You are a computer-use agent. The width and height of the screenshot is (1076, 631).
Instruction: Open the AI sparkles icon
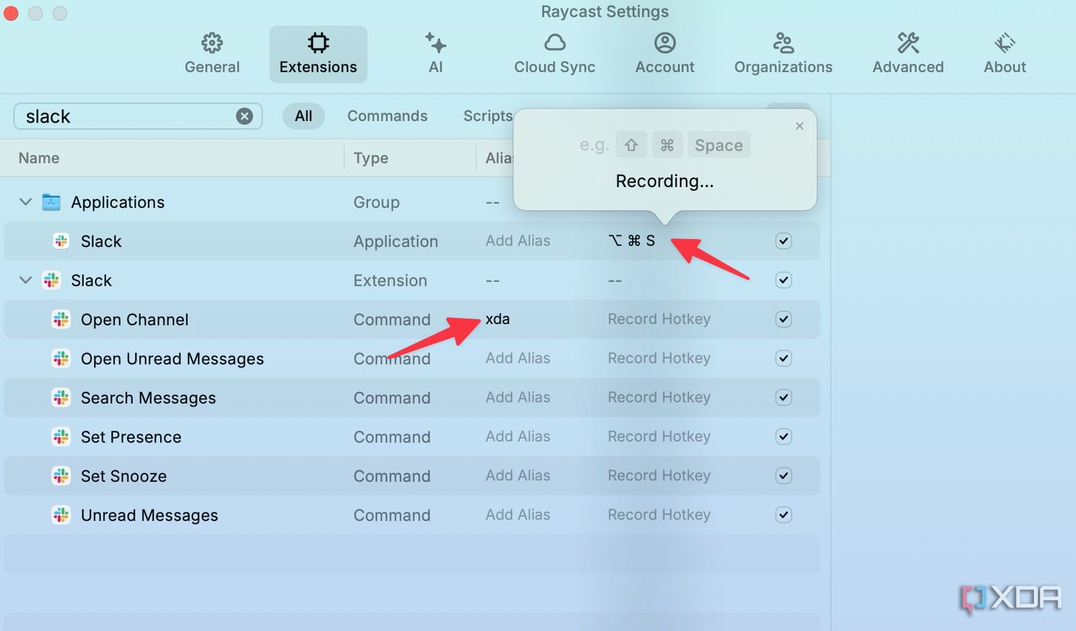point(435,43)
